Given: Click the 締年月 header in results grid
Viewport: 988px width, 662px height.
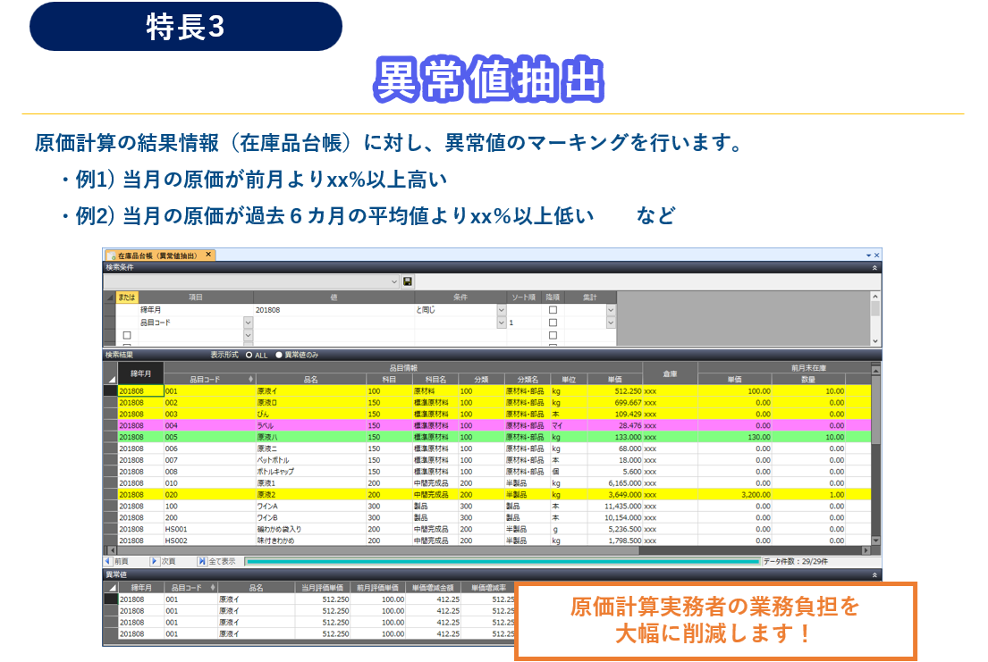Looking at the screenshot, I should click(x=140, y=373).
